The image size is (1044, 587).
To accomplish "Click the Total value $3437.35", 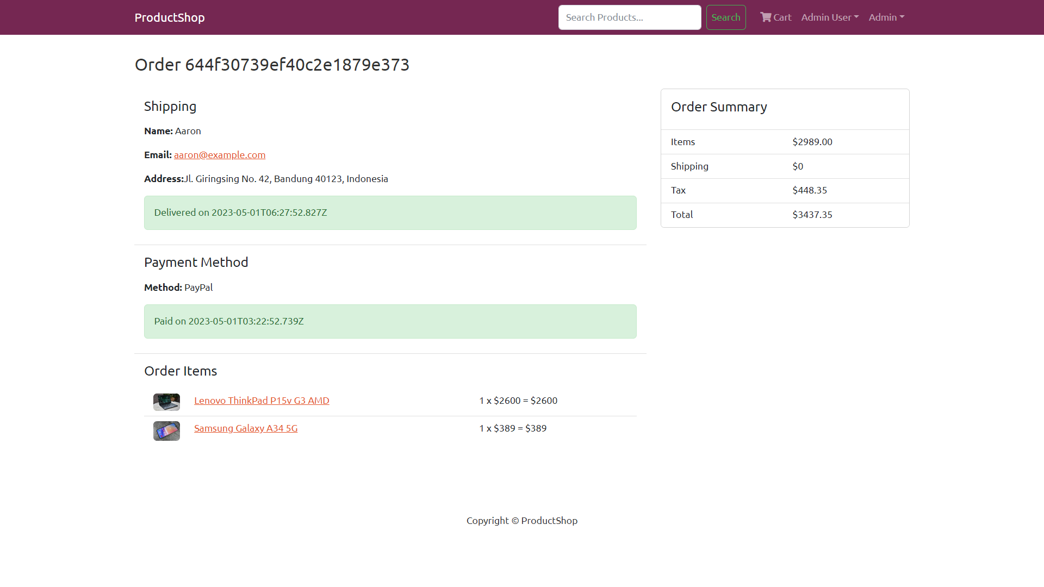I will tap(812, 215).
